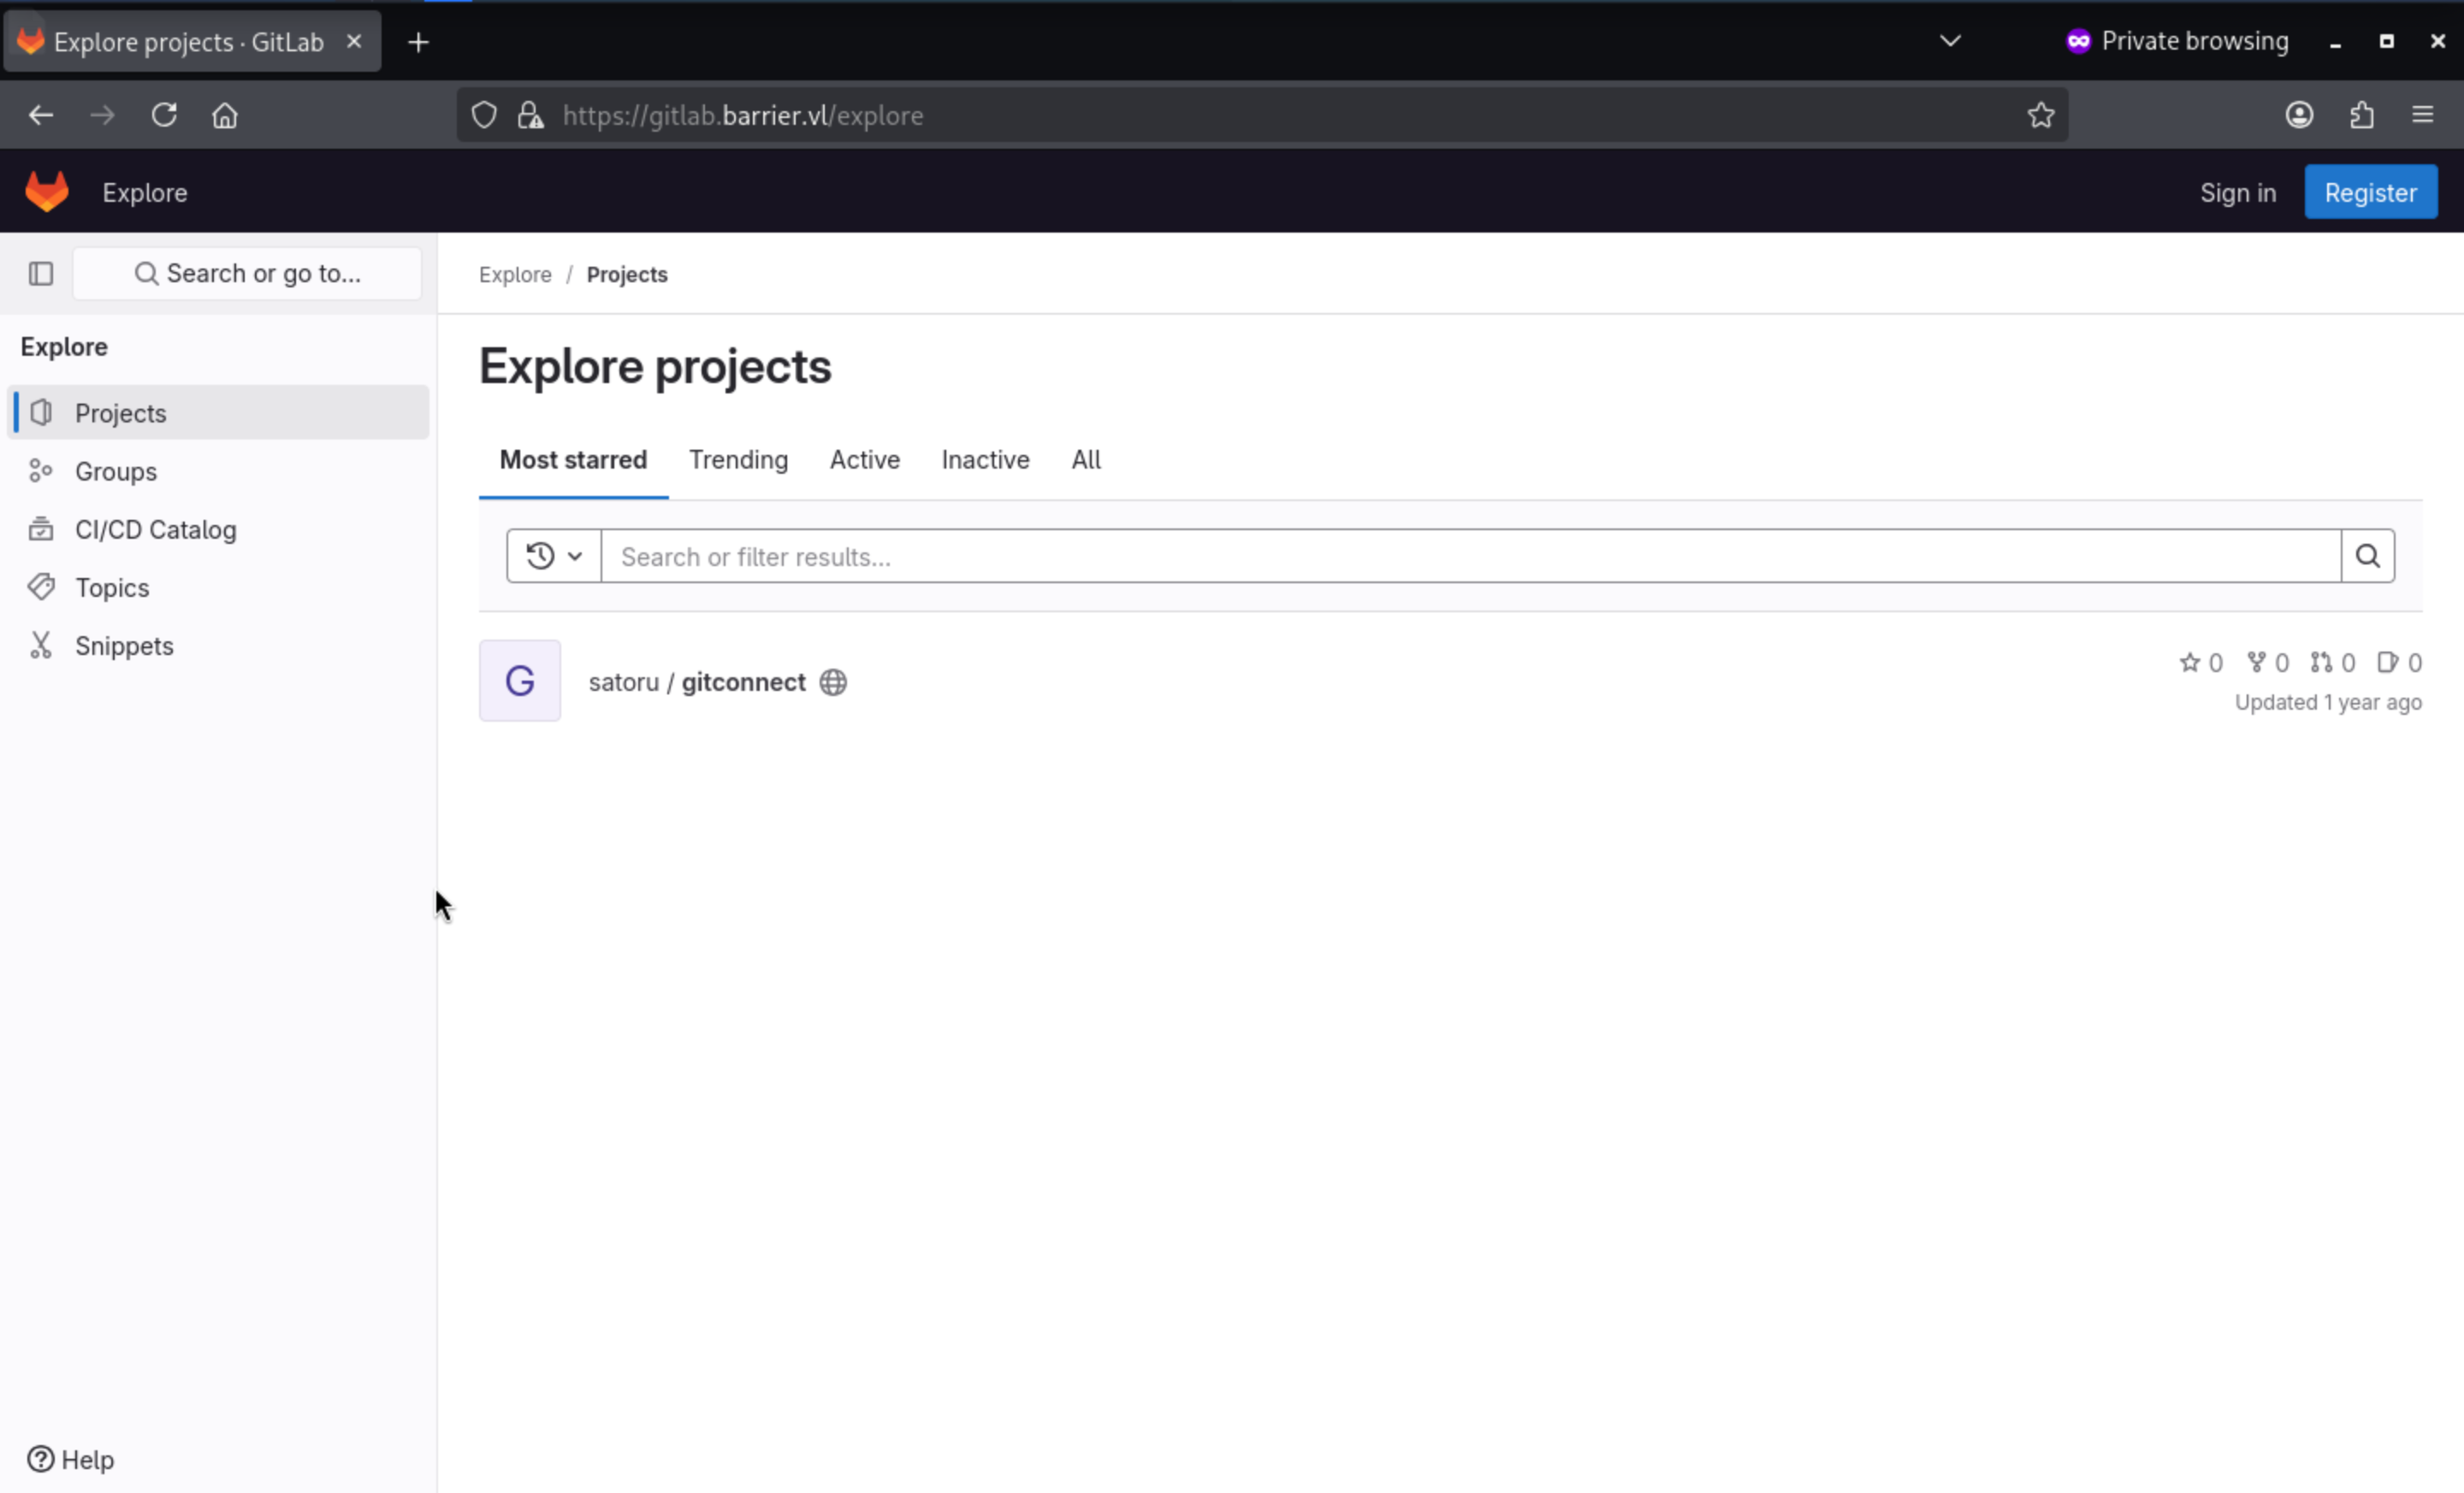Open Groups in the sidebar

pos(115,470)
